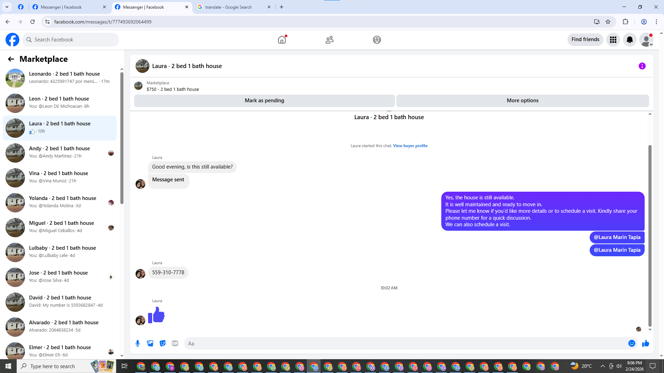Image resolution: width=664 pixels, height=373 pixels.
Task: Show hidden system tray icons chevron
Action: 602,366
